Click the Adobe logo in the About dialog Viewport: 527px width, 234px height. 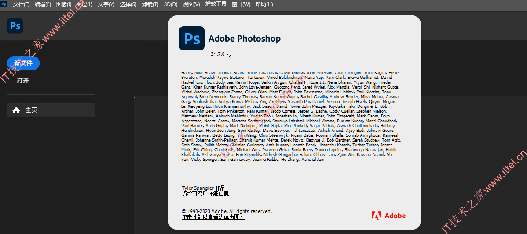(x=388, y=216)
